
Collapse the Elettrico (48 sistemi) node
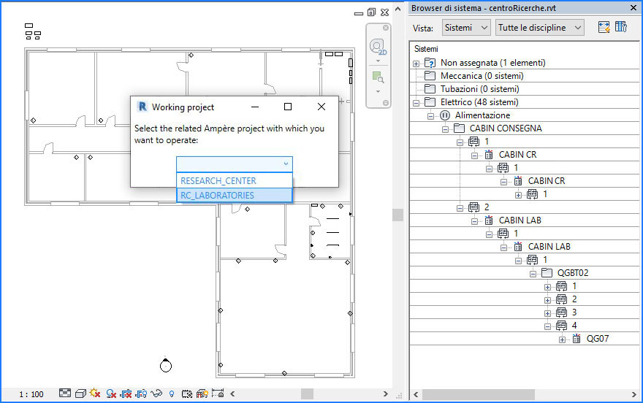(x=416, y=103)
